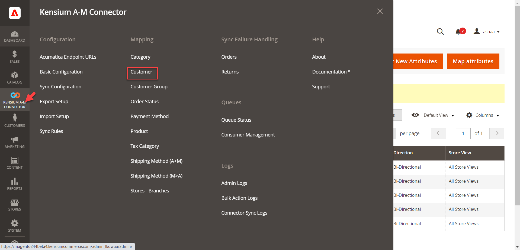Viewport: 520px width, 250px height.
Task: Click the current page number field
Action: coord(463,134)
